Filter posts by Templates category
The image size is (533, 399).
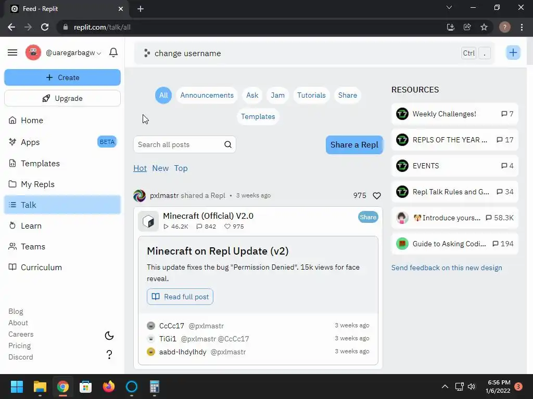click(258, 117)
